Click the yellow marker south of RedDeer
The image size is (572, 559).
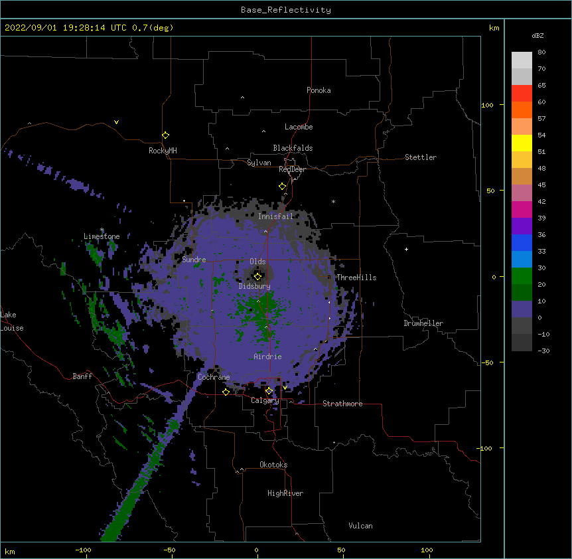pyautogui.click(x=282, y=187)
